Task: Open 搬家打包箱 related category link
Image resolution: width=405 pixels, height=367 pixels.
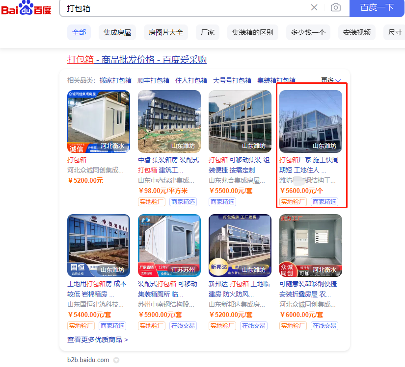Action: pyautogui.click(x=115, y=80)
